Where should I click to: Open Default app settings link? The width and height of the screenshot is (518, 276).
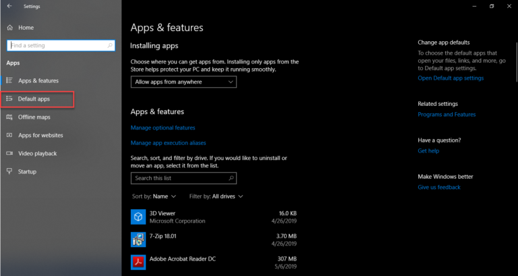pos(451,78)
